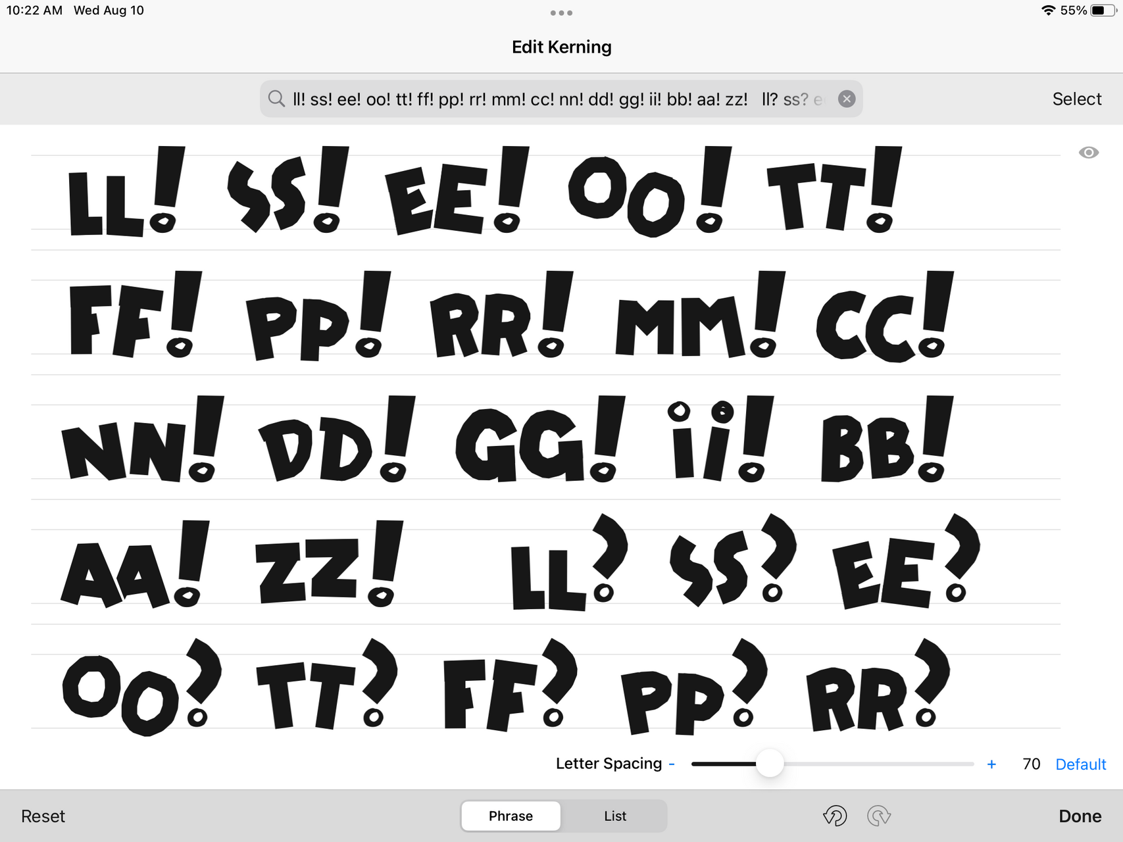The image size is (1123, 842).
Task: Tap the Select button
Action: pos(1077,99)
